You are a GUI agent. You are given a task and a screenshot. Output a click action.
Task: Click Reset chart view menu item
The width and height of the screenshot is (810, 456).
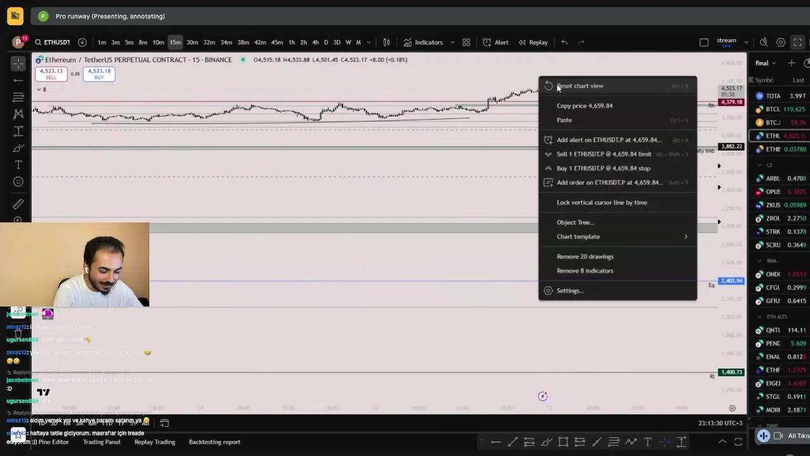(618, 85)
